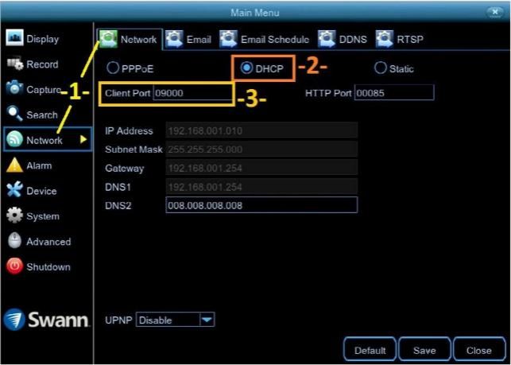Click the red Shutdown power icon
This screenshot has height=365, width=511.
tap(14, 267)
